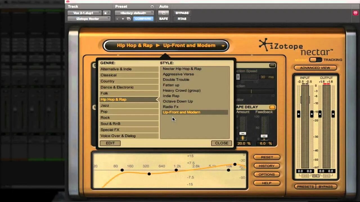Screen dimensions: 360x202
Task: Toggle the Mixing/Tracking mode switch
Action: 316,60
